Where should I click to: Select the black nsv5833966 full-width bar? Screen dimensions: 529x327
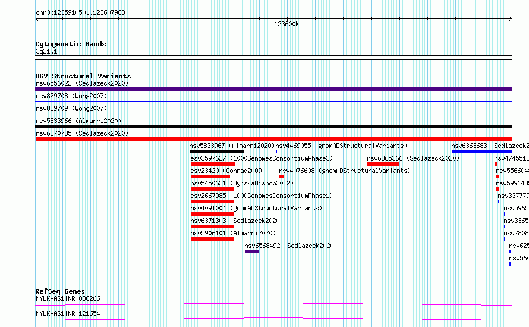pyautogui.click(x=273, y=127)
